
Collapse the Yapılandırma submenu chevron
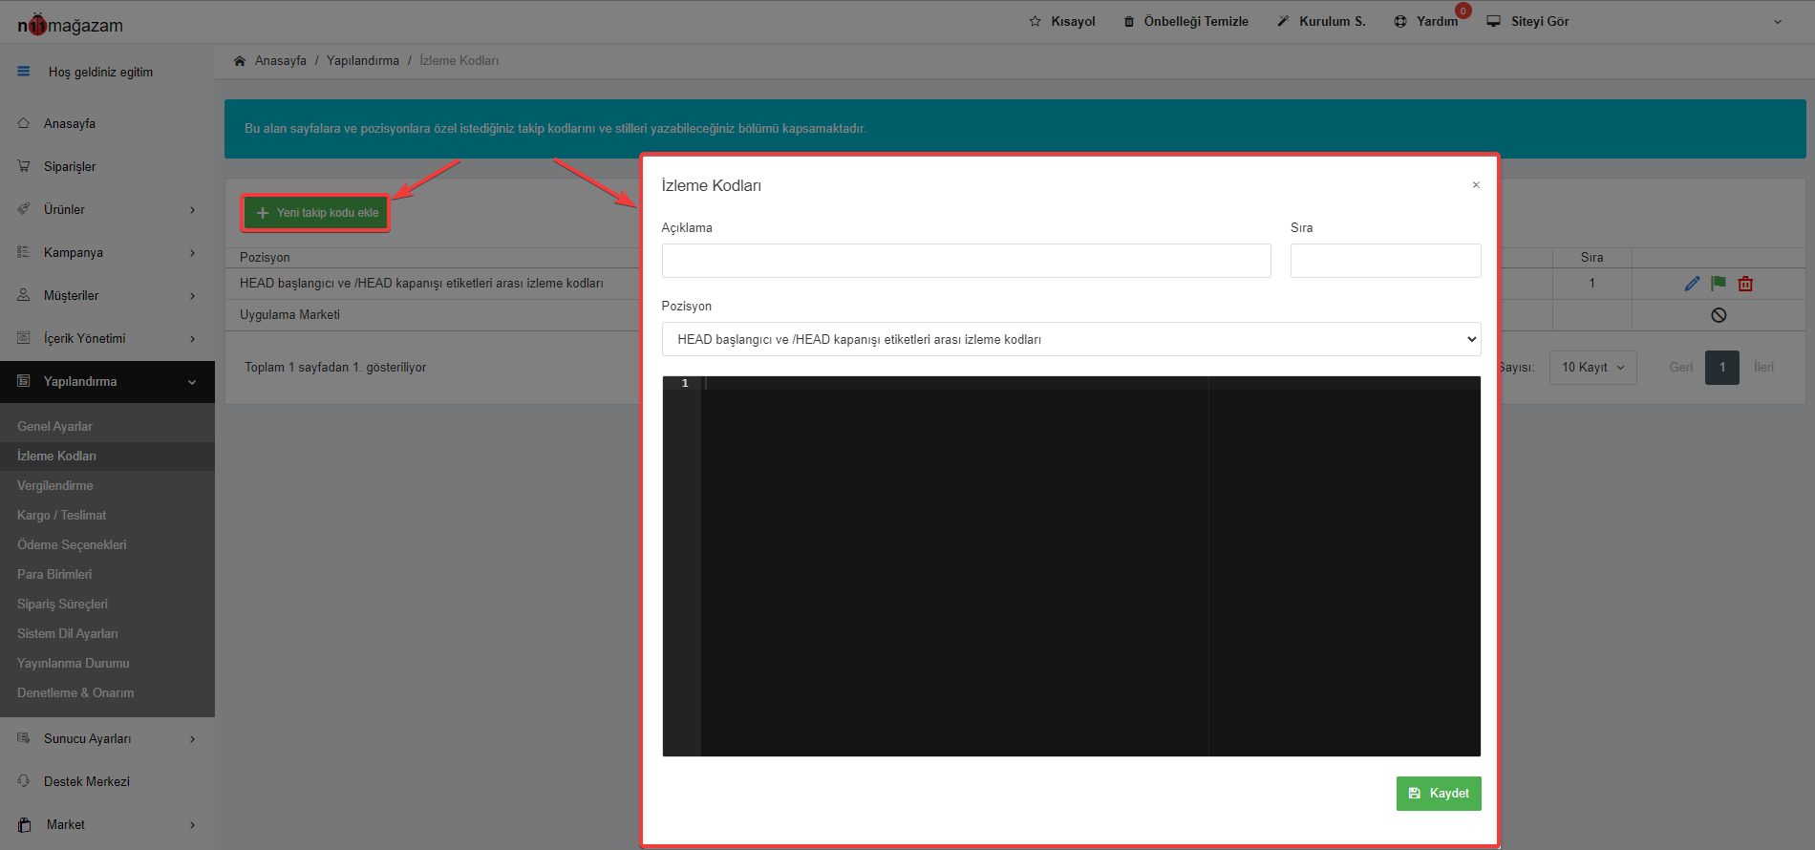(192, 382)
